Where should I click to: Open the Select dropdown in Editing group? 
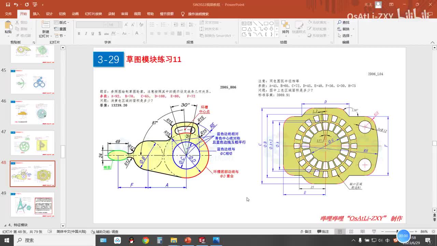click(345, 36)
